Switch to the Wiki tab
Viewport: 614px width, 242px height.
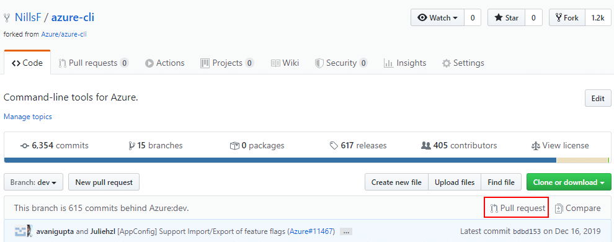click(285, 63)
